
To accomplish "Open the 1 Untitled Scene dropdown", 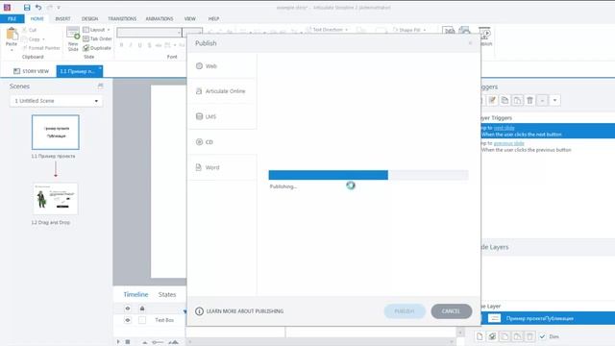I will pos(56,101).
